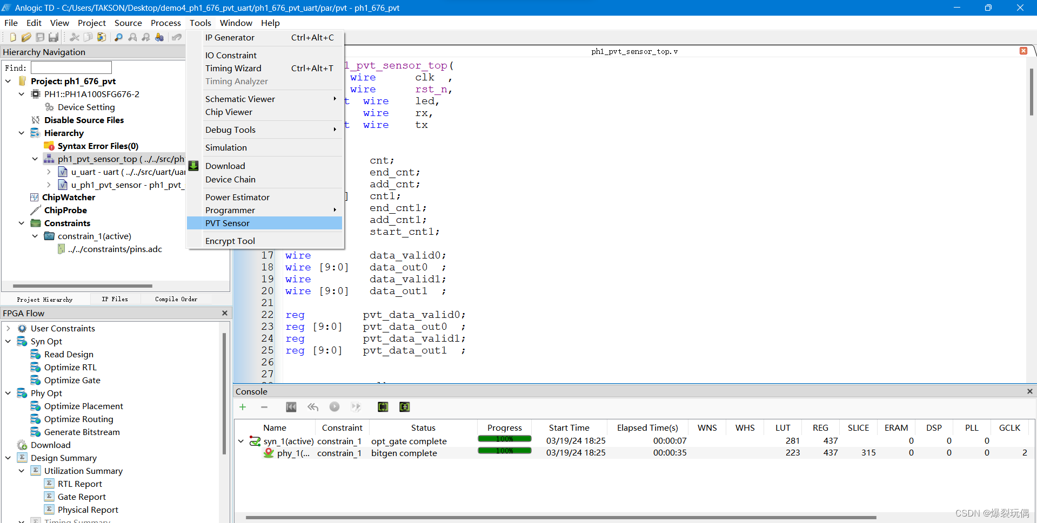Screen dimensions: 1037x523
Task: Collapse Project ph1_676_pvt tree node
Action: tap(8, 81)
